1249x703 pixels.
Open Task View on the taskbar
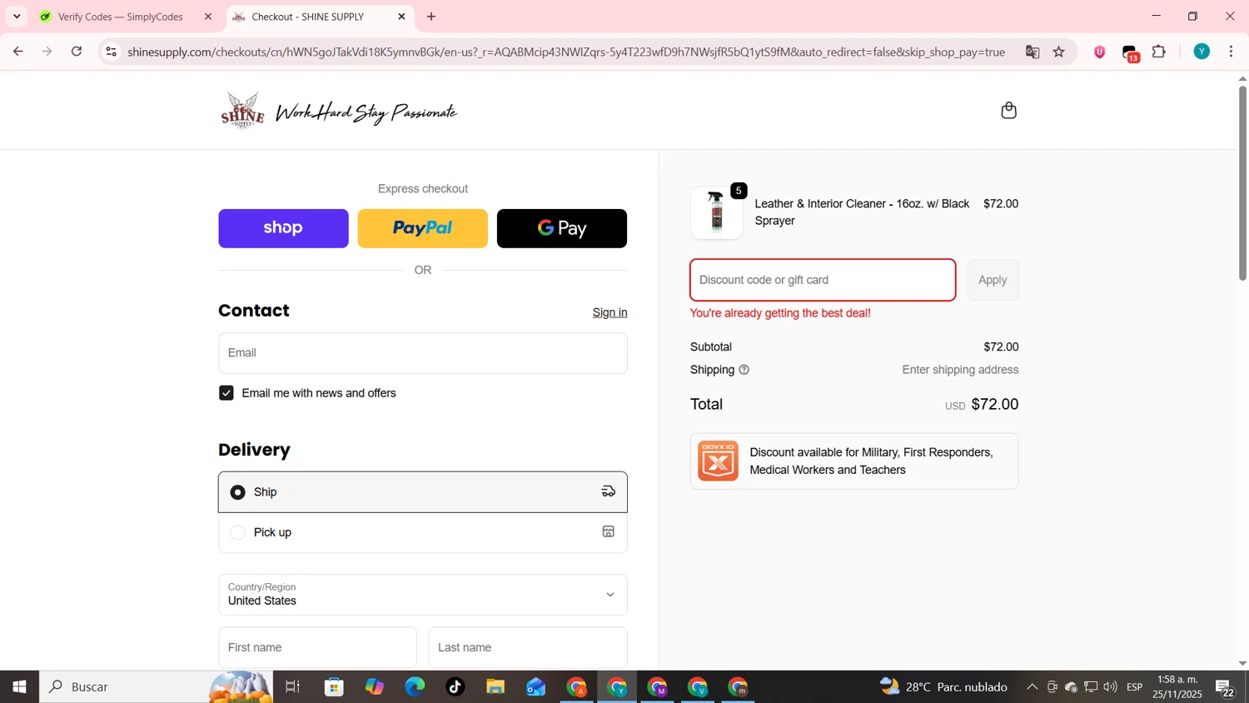pos(293,687)
